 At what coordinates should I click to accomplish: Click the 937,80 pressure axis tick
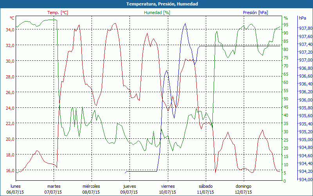305,28
